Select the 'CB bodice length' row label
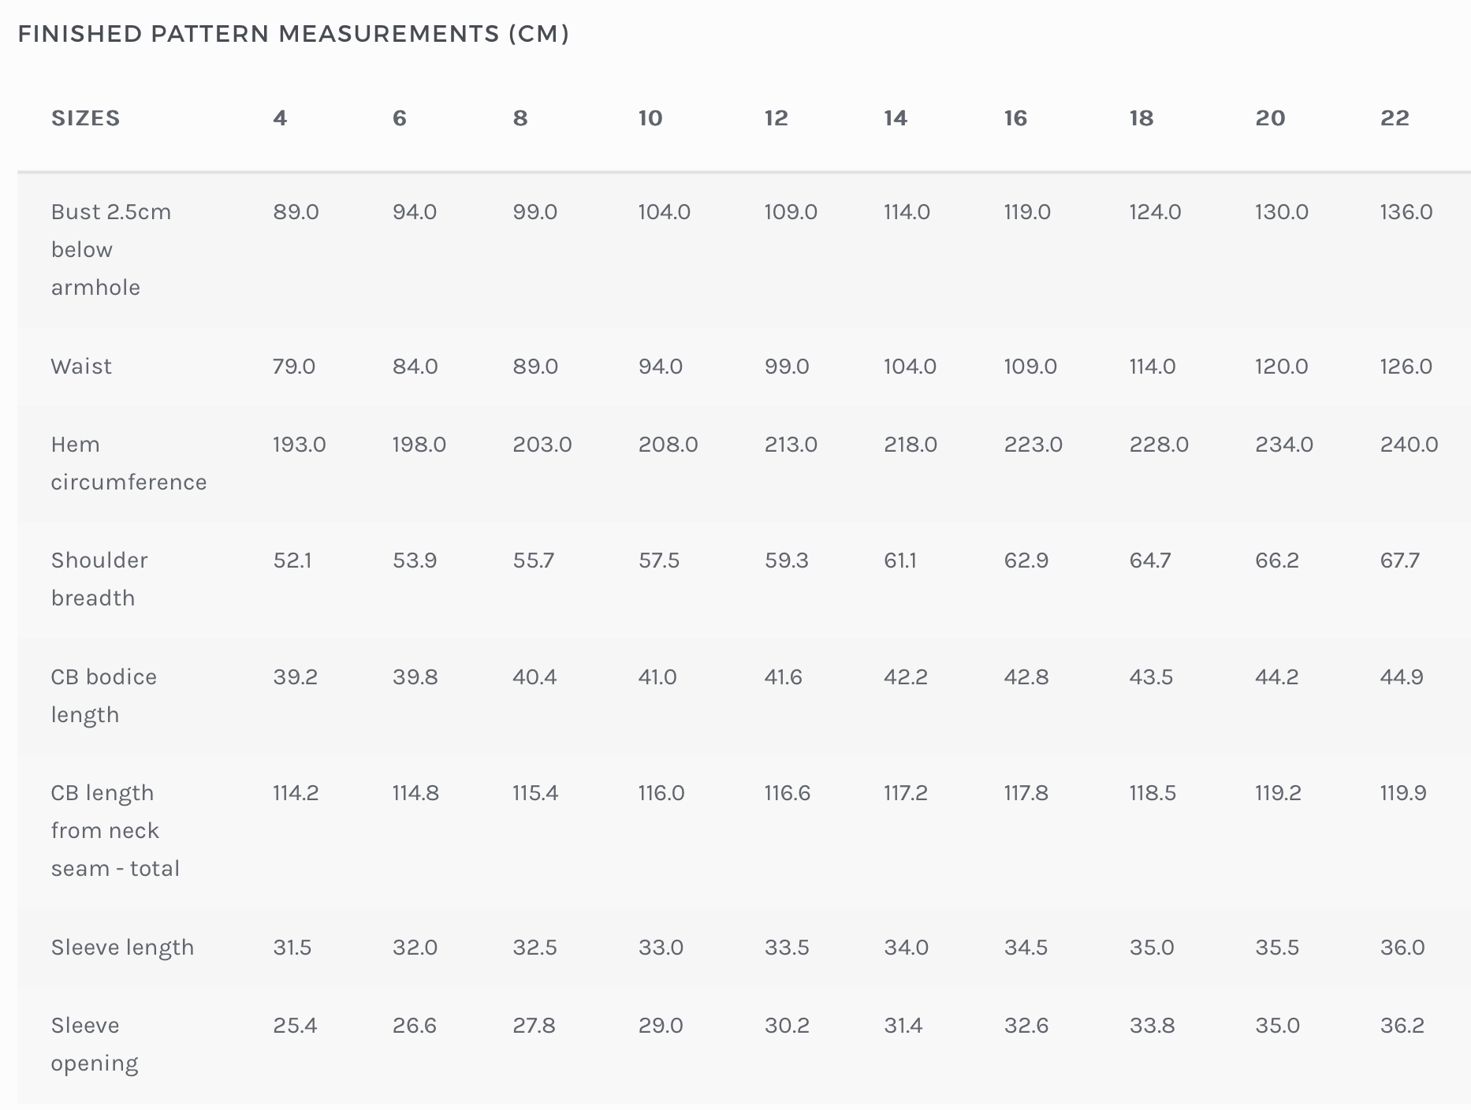The height and width of the screenshot is (1110, 1471). (x=103, y=695)
